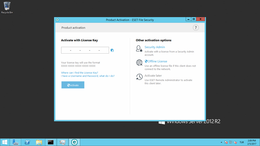260x146 pixels.
Task: Launch Server Manager from the taskbar
Action: pos(15,142)
